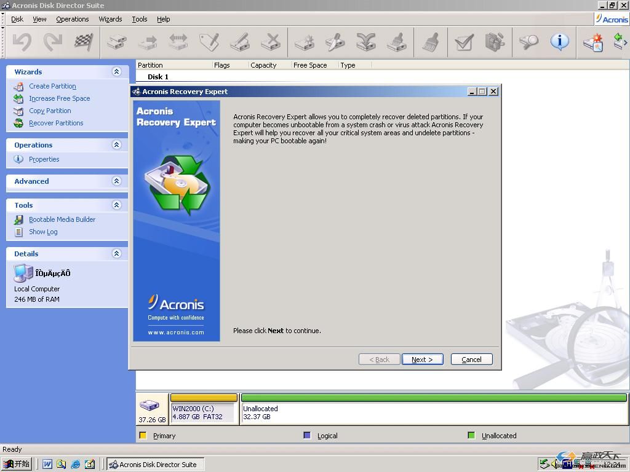The image size is (630, 472).
Task: Click the Defragment toolbar icon
Action: click(495, 42)
